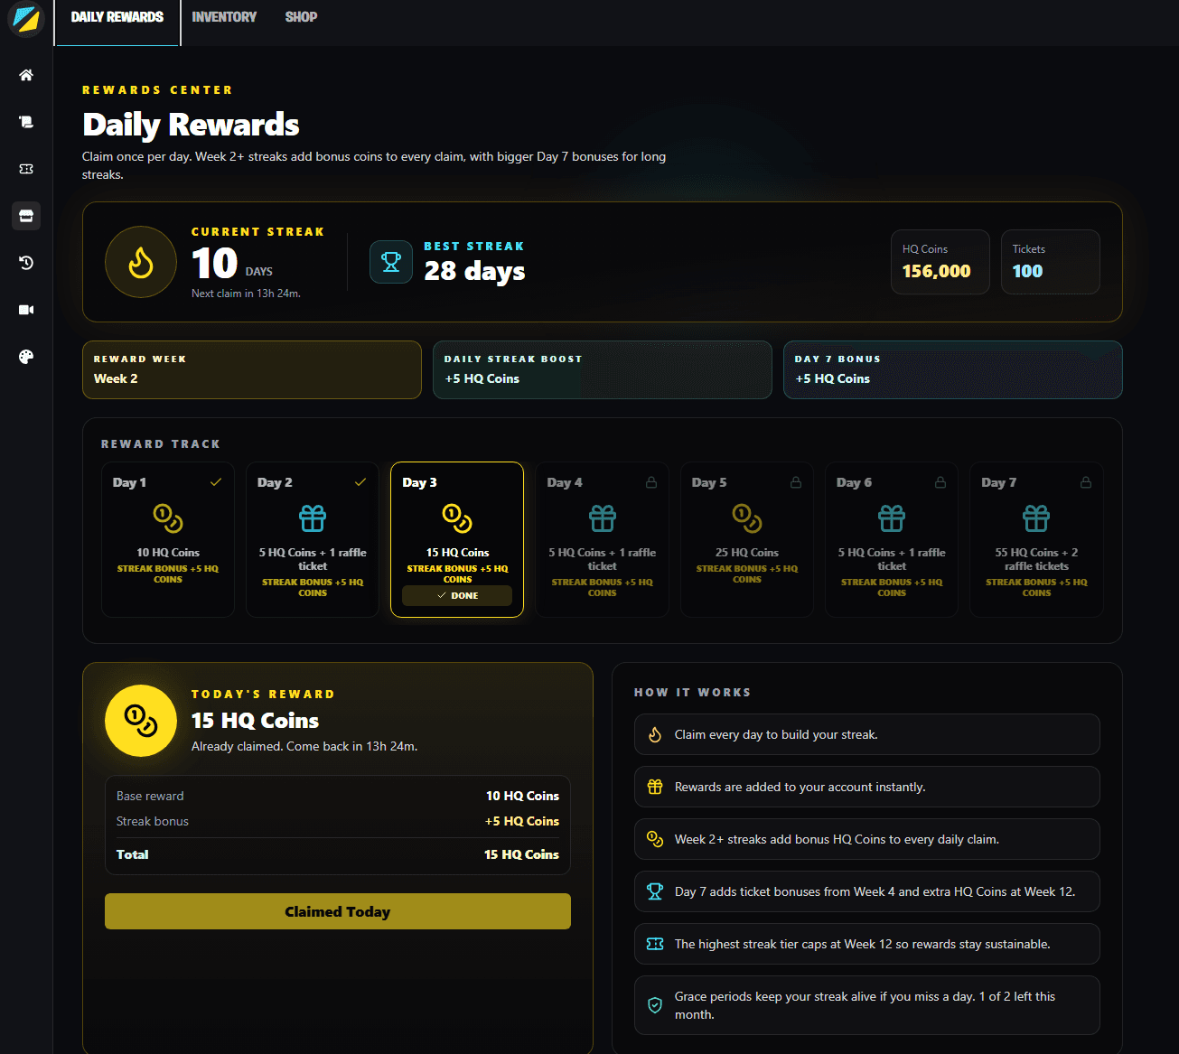Viewport: 1179px width, 1054px height.
Task: Click the Daily Streak Boost panel
Action: coord(603,369)
